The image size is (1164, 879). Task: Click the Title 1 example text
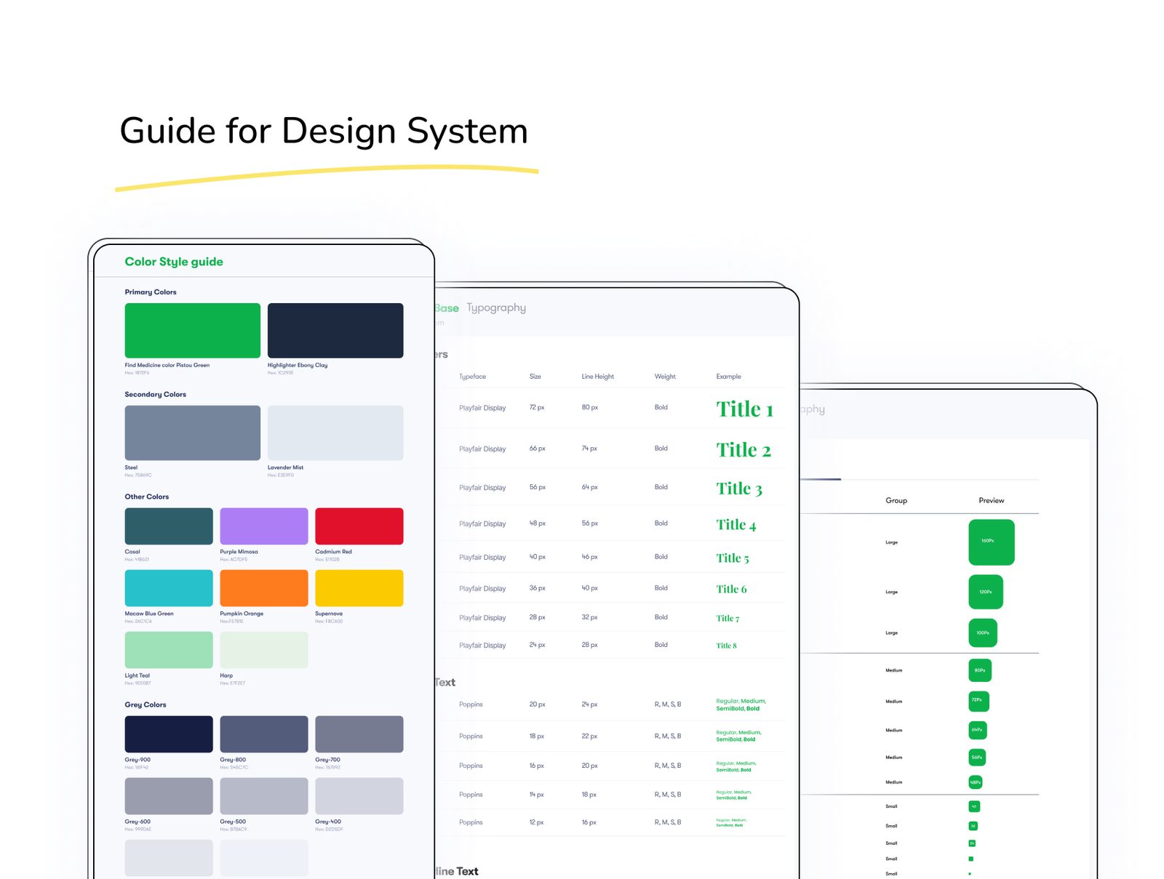(744, 409)
